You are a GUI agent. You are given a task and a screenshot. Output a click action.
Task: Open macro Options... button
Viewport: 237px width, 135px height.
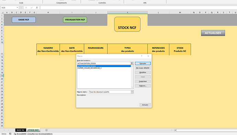[x=143, y=86]
